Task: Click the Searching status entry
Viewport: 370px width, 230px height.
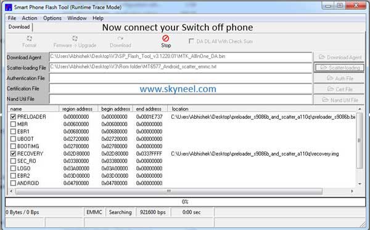Action: pyautogui.click(x=120, y=212)
